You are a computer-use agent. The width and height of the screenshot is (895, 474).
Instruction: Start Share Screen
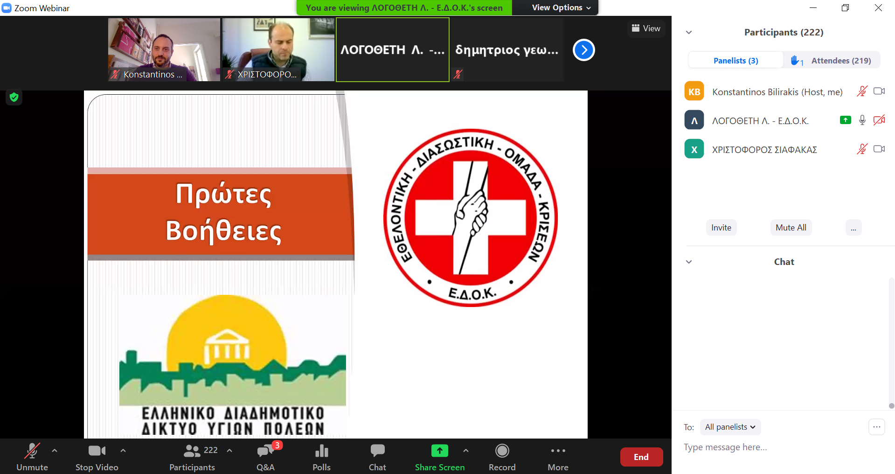tap(440, 457)
